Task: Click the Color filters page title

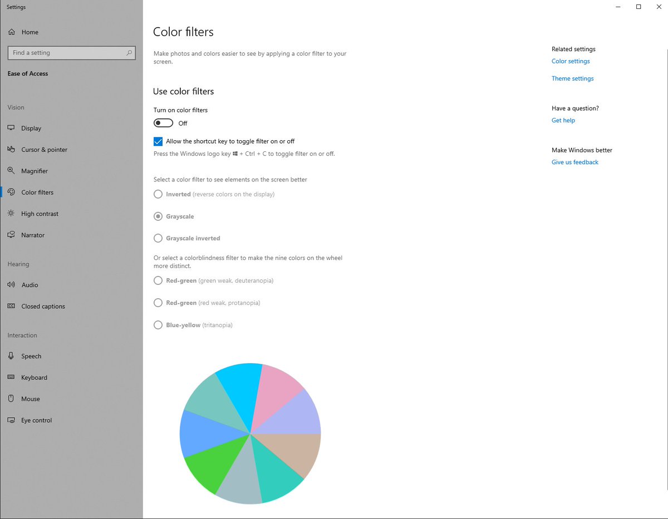Action: pyautogui.click(x=183, y=32)
